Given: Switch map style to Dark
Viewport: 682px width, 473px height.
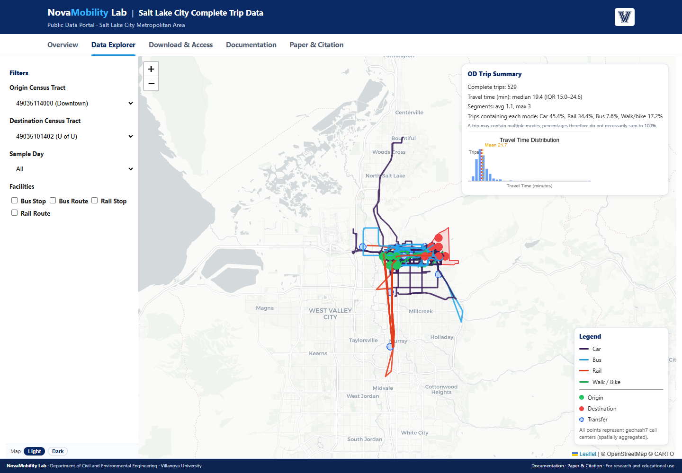Looking at the screenshot, I should [x=58, y=451].
